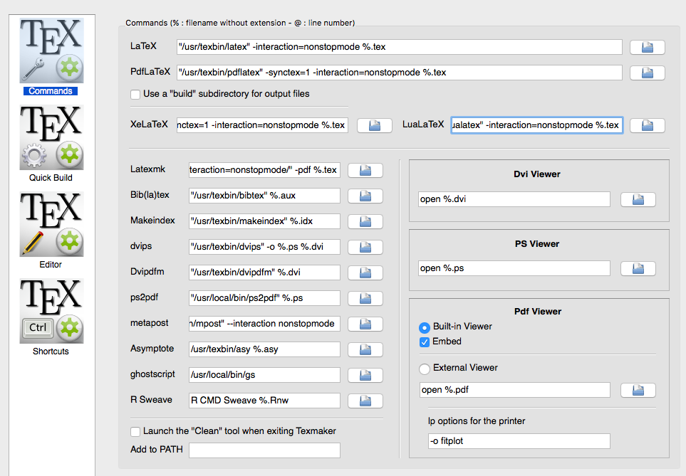Browse for the LaTeX executable
This screenshot has width=686, height=476.
(647, 47)
